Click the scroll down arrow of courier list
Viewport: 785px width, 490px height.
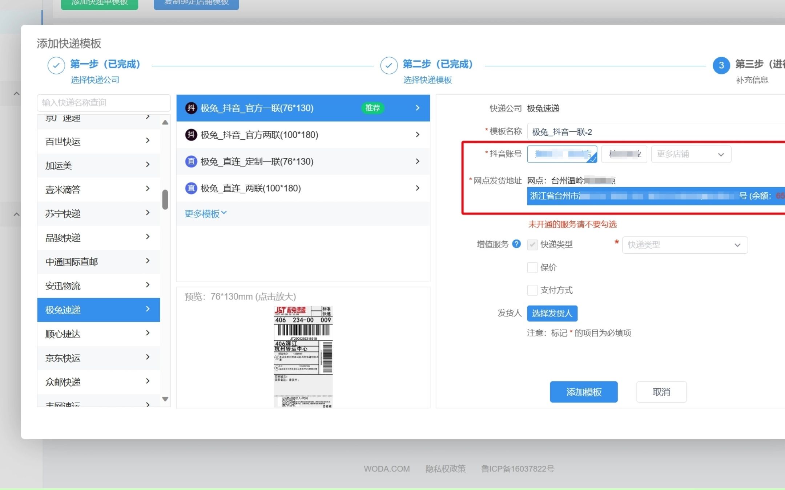point(165,399)
